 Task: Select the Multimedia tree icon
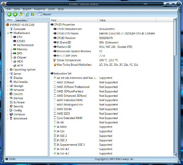pos(11,82)
